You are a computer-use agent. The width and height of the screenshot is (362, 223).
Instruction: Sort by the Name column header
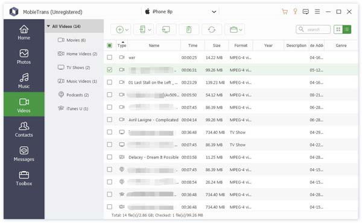coord(154,45)
